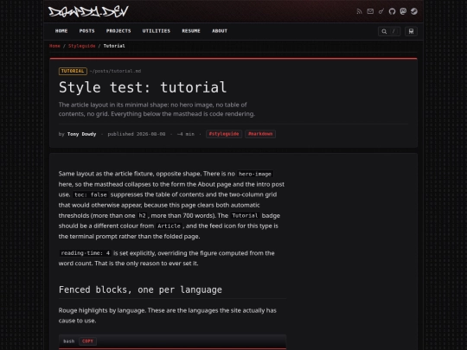Click the email envelope icon
Image resolution: width=467 pixels, height=350 pixels.
(370, 11)
